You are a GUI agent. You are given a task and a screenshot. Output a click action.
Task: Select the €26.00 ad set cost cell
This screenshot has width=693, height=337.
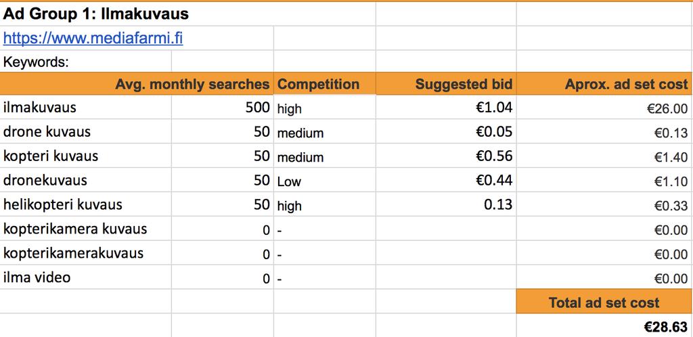pos(604,108)
